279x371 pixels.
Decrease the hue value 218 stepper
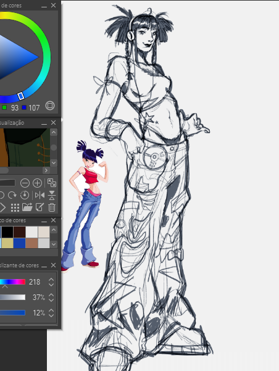pos(51,285)
